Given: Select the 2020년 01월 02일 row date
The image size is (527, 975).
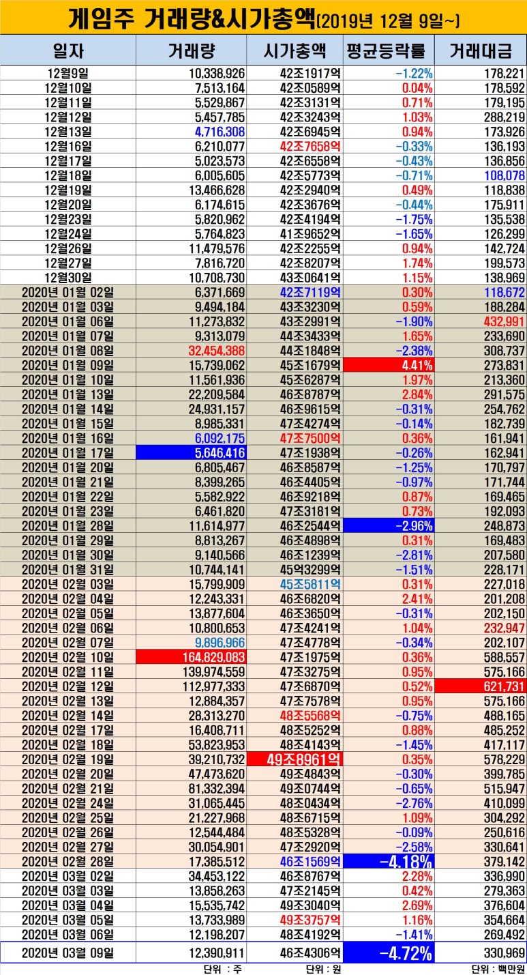Looking at the screenshot, I should pos(68,291).
